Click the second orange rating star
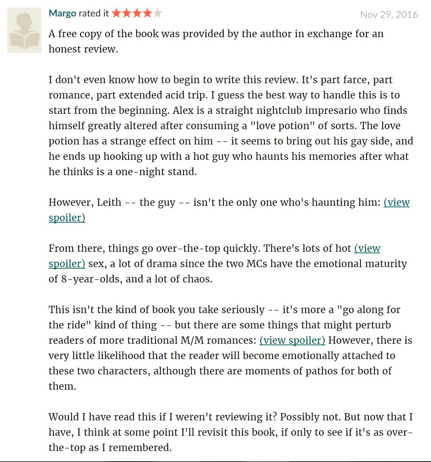431x462 pixels. click(x=127, y=14)
